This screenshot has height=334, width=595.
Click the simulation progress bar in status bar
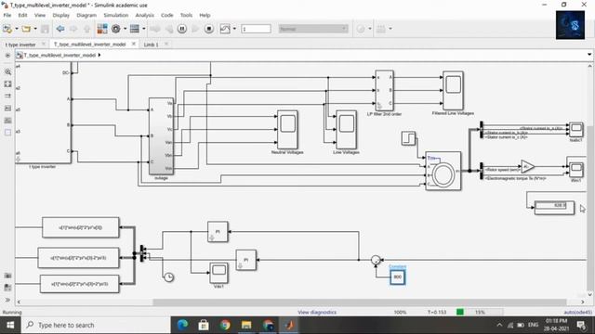pos(480,312)
